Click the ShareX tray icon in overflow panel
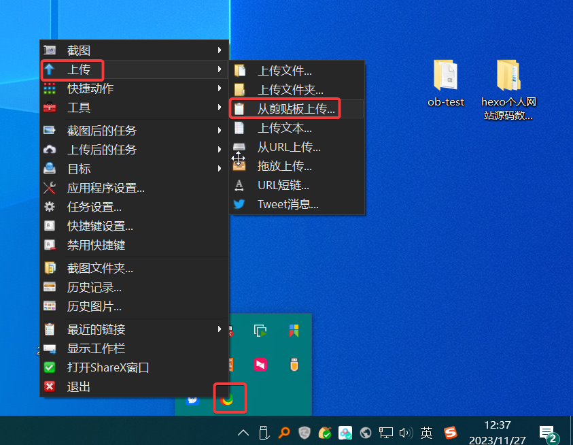 coord(226,399)
